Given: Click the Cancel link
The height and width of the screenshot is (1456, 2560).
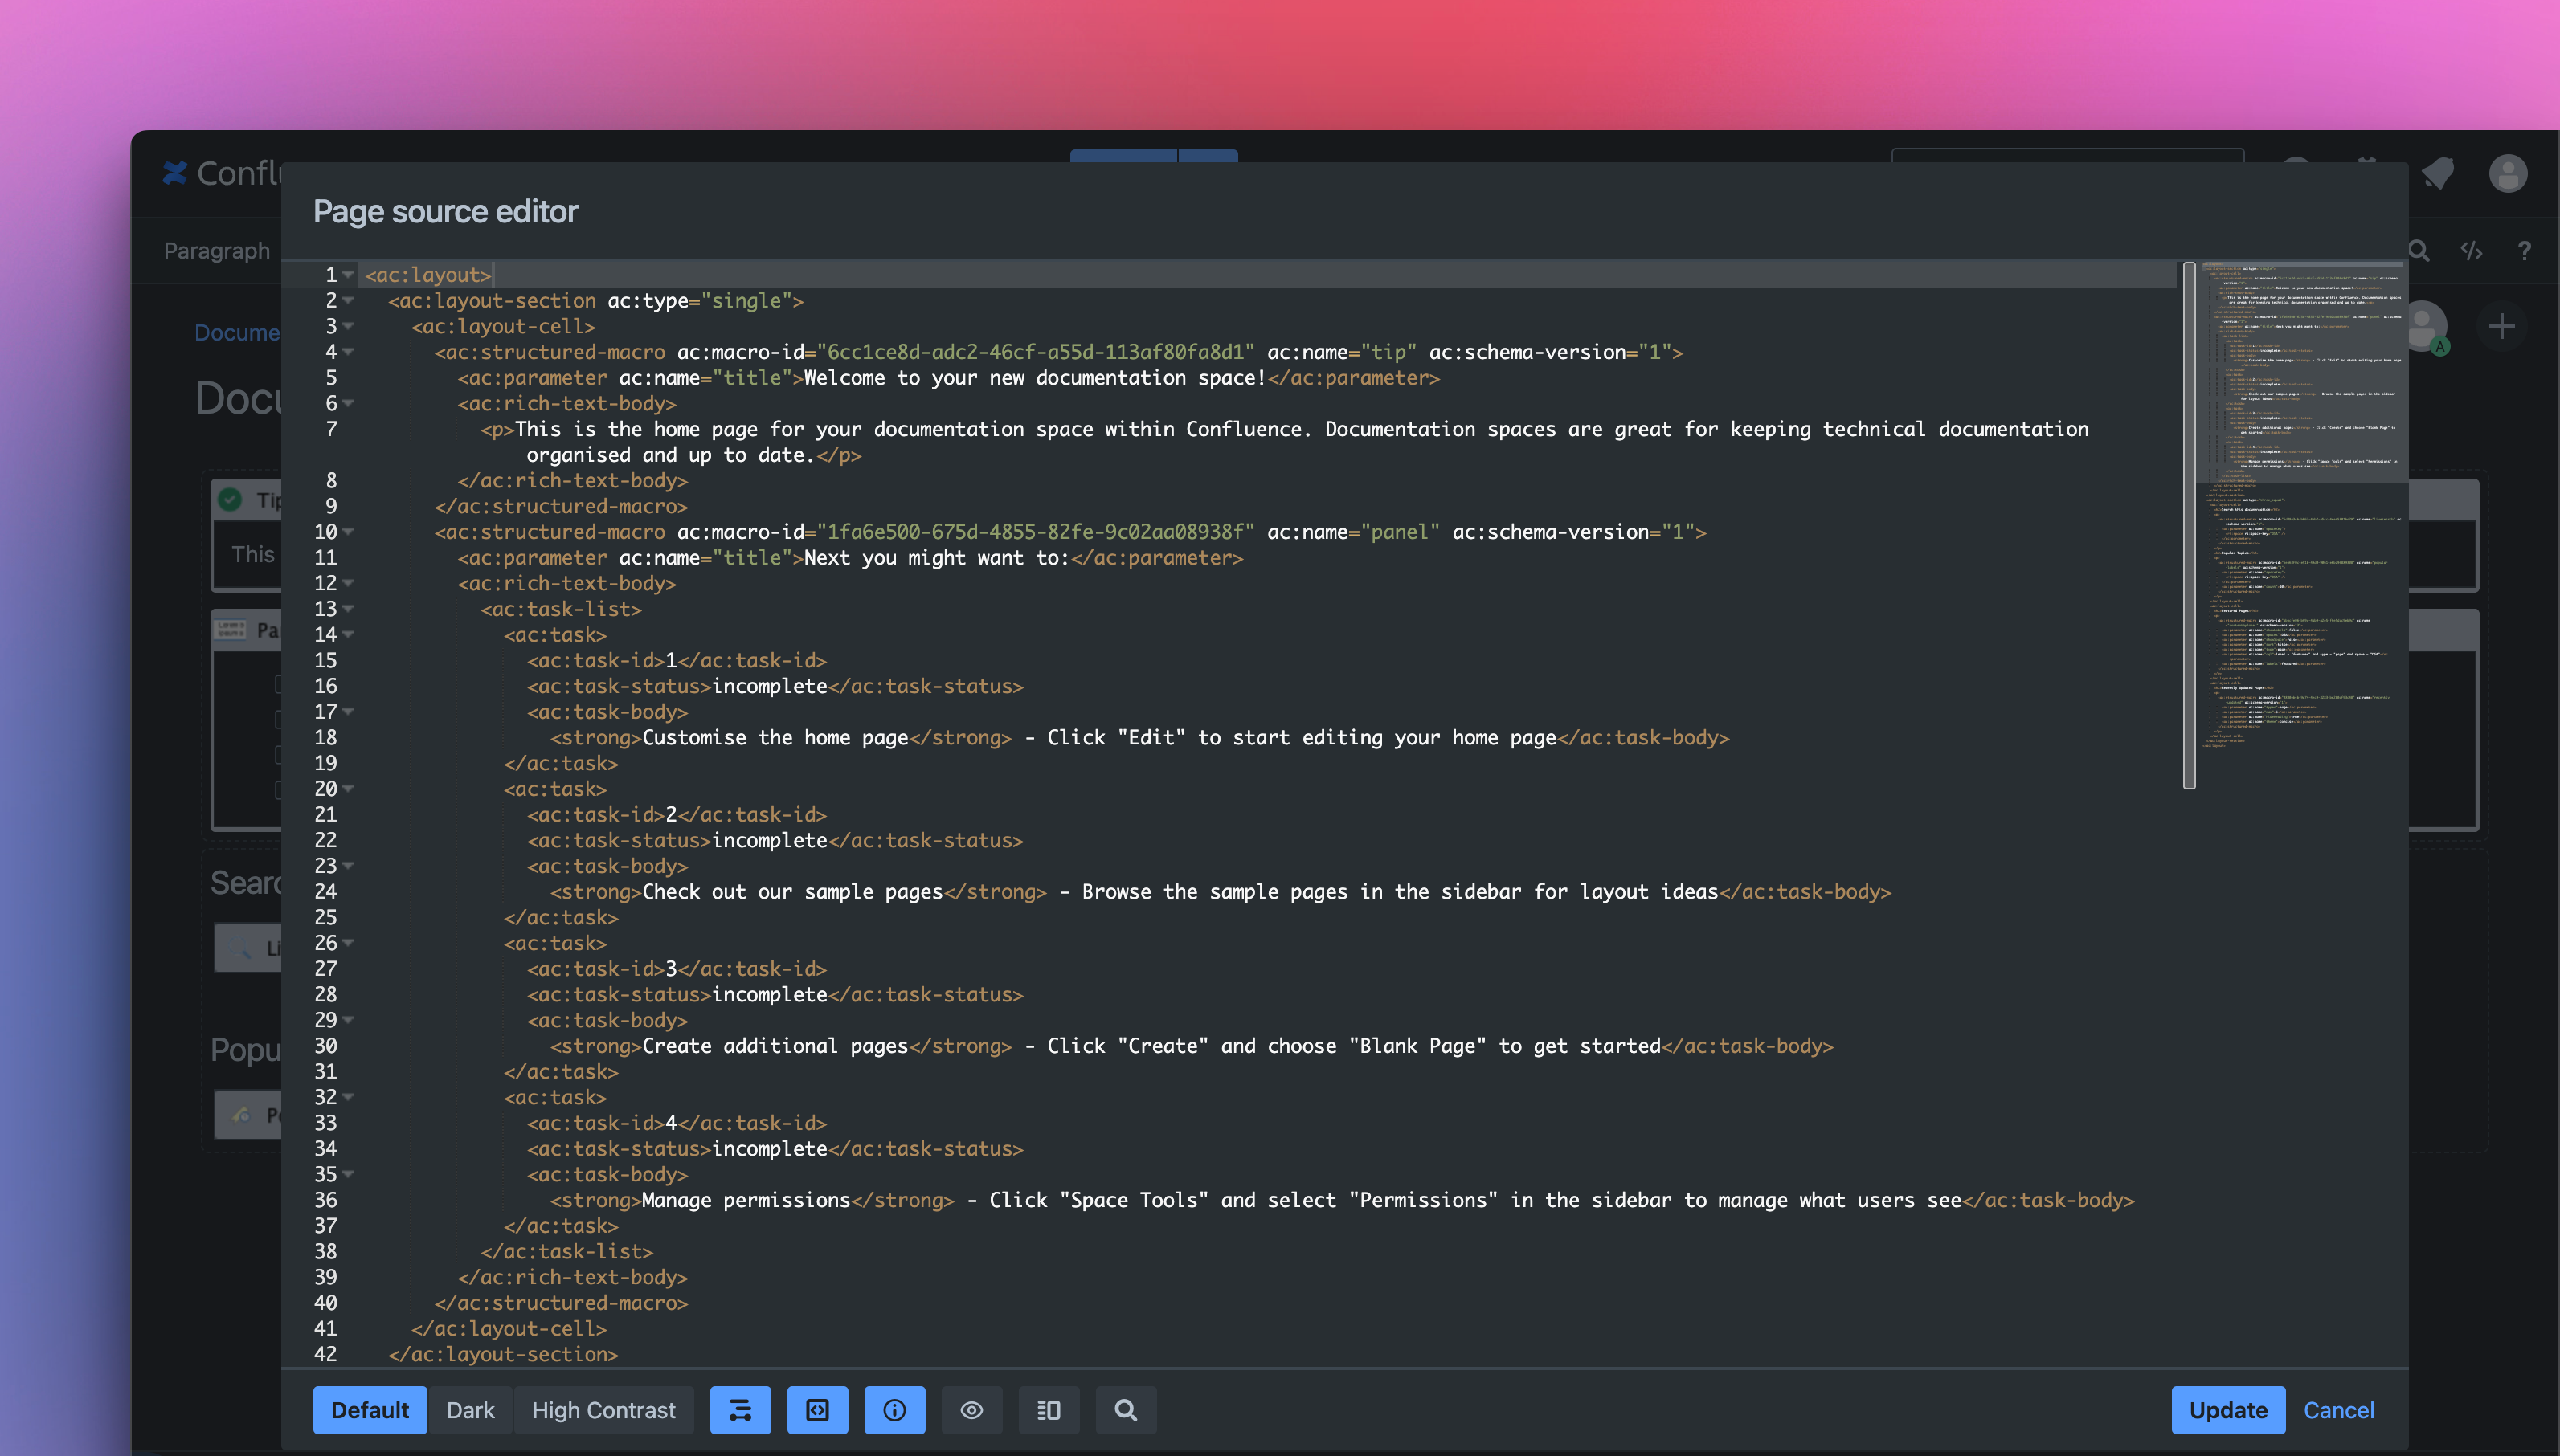Looking at the screenshot, I should coord(2338,1410).
